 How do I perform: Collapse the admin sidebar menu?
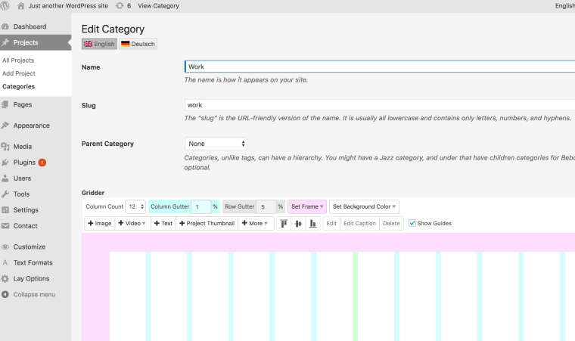[x=33, y=294]
